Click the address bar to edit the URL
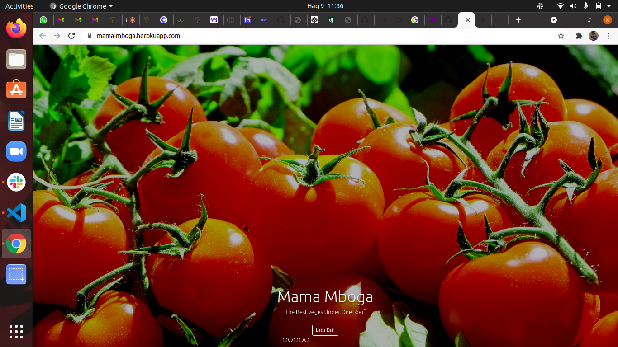Viewport: 618px width, 347px height. click(x=271, y=35)
